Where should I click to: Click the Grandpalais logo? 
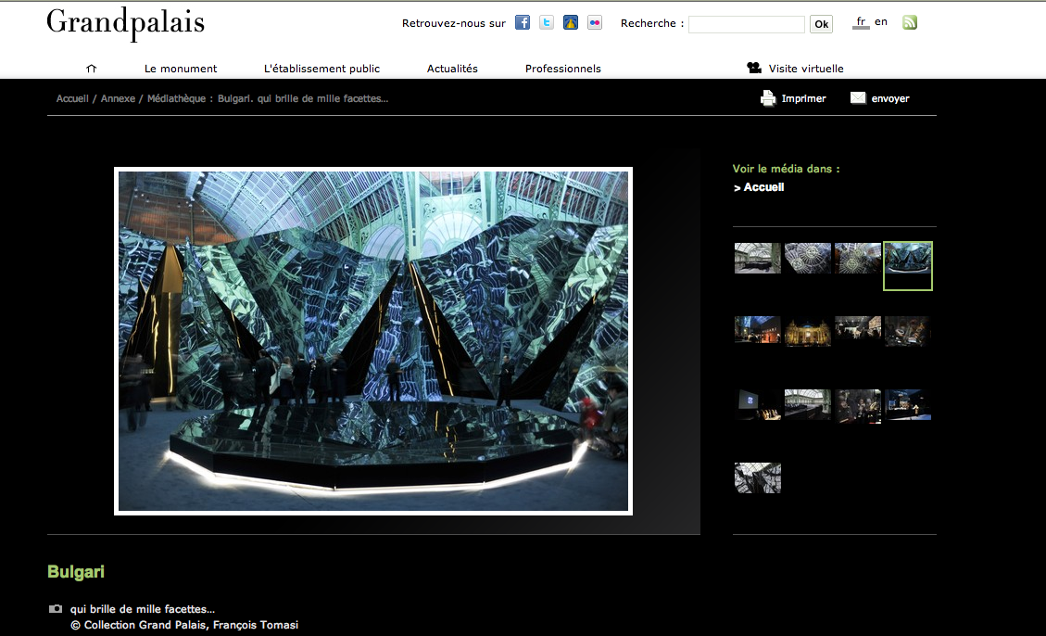(x=125, y=23)
